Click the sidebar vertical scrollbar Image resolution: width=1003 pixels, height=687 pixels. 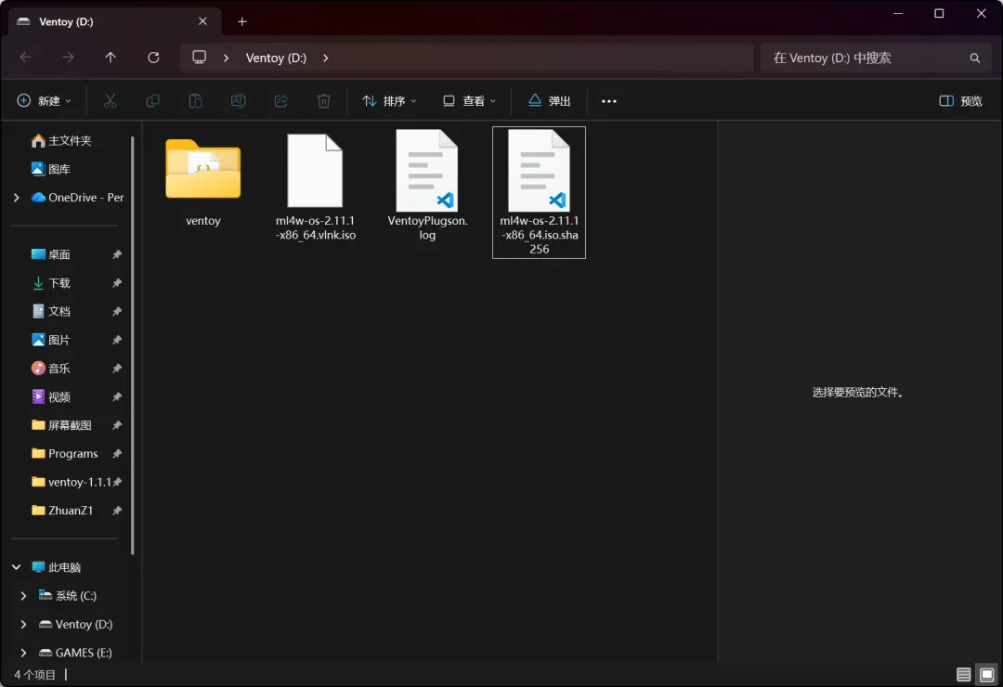[133, 345]
